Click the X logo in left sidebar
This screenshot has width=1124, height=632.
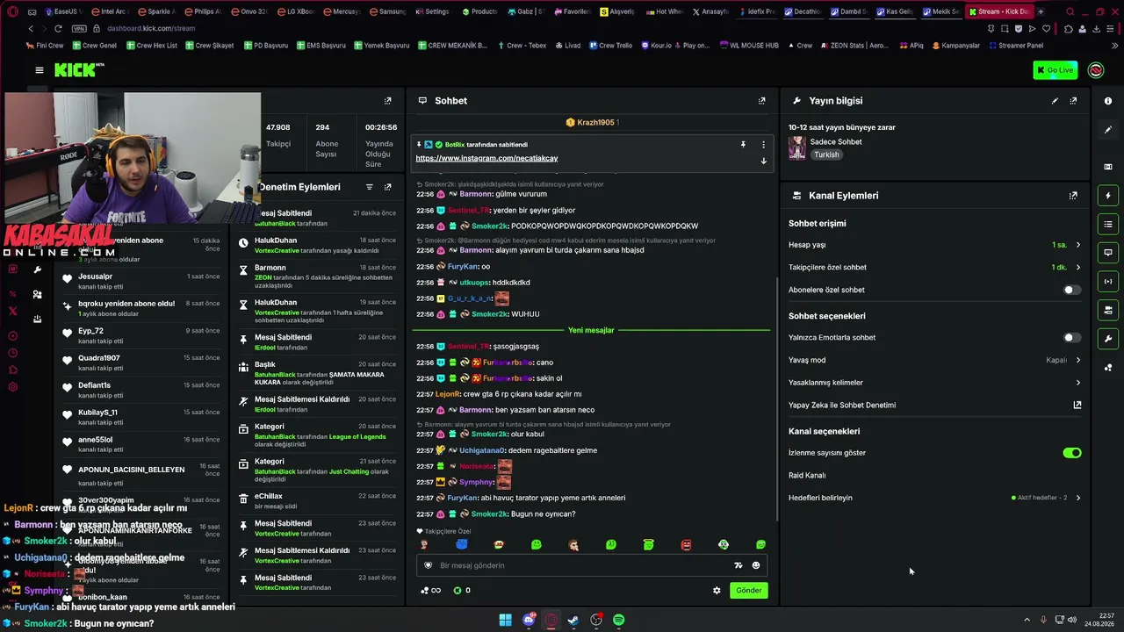click(12, 311)
